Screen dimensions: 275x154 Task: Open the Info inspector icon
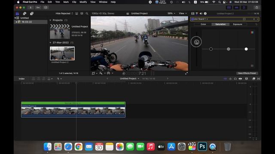205,13
